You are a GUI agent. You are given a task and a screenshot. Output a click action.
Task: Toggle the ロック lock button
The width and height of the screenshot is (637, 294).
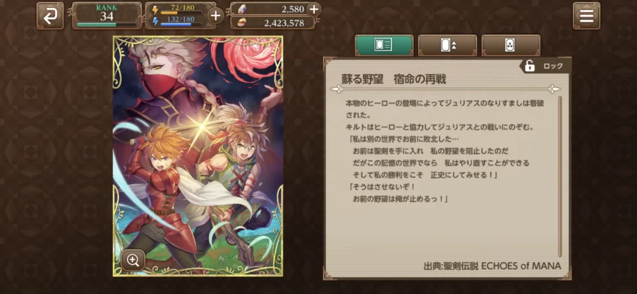click(x=545, y=66)
